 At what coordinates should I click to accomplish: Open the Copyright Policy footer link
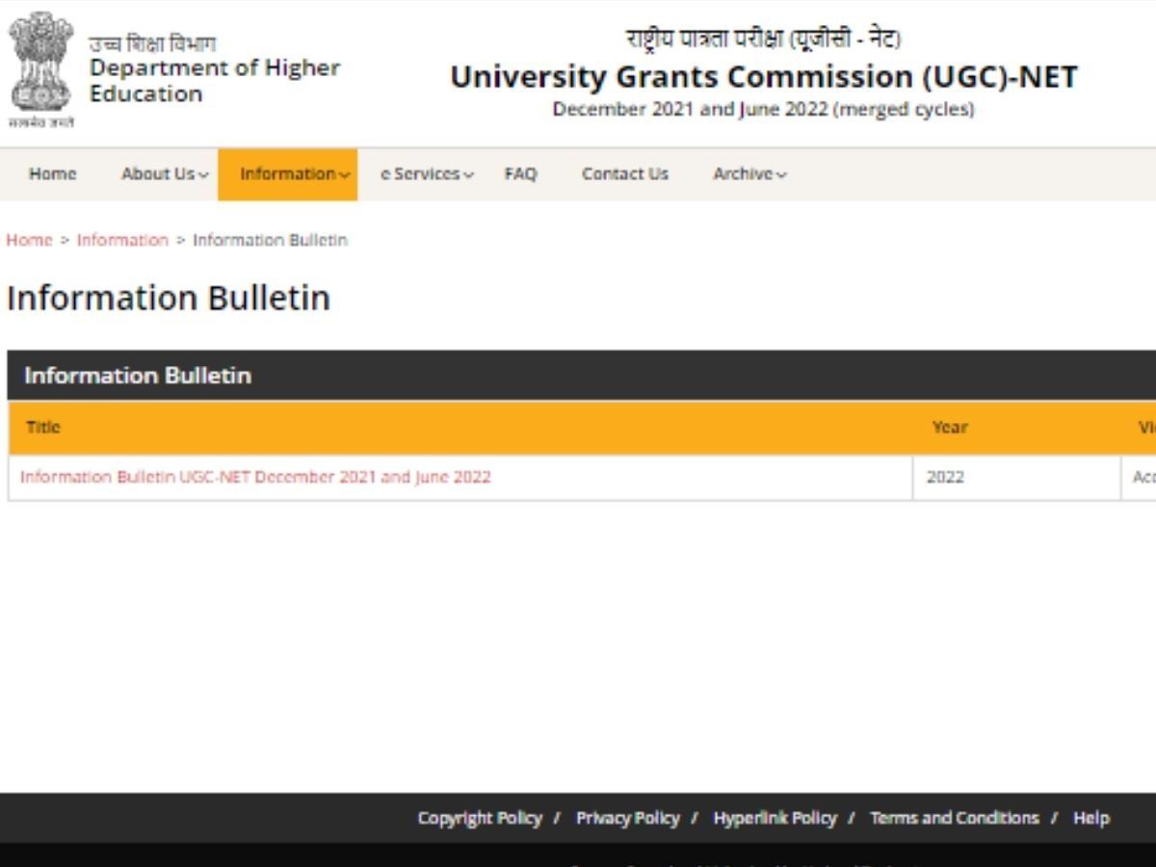(480, 818)
